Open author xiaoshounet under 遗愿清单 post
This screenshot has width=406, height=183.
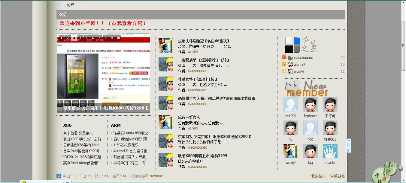[x=197, y=71]
